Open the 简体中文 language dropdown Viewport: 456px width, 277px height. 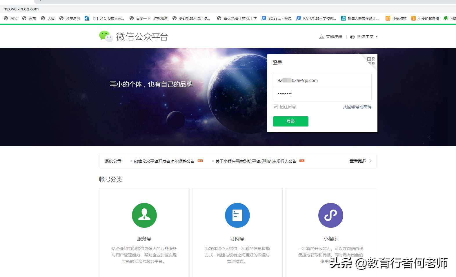(x=367, y=37)
